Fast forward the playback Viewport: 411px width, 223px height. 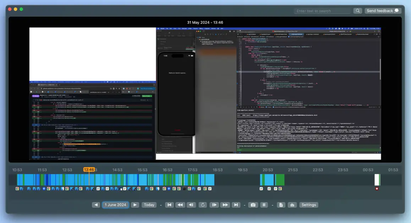(x=225, y=205)
